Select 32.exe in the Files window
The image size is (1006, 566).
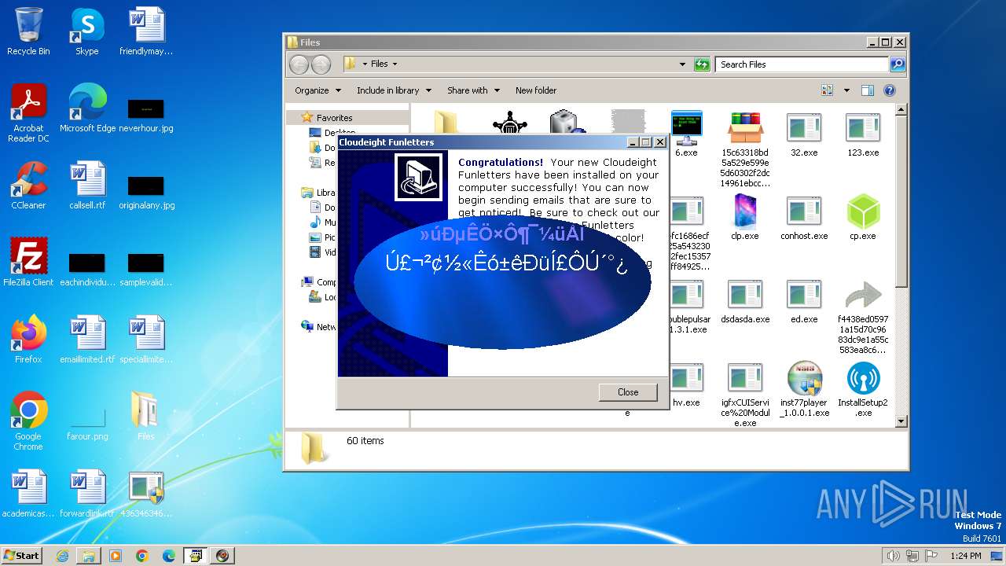point(804,134)
